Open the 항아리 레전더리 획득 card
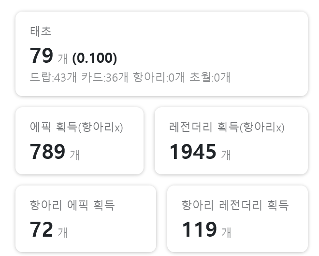The width and height of the screenshot is (319, 256). [x=237, y=219]
